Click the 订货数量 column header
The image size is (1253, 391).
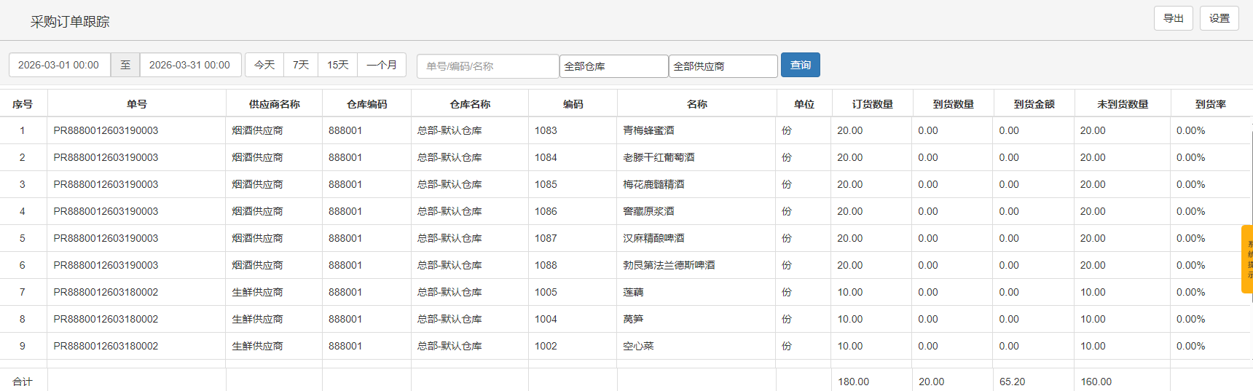872,104
